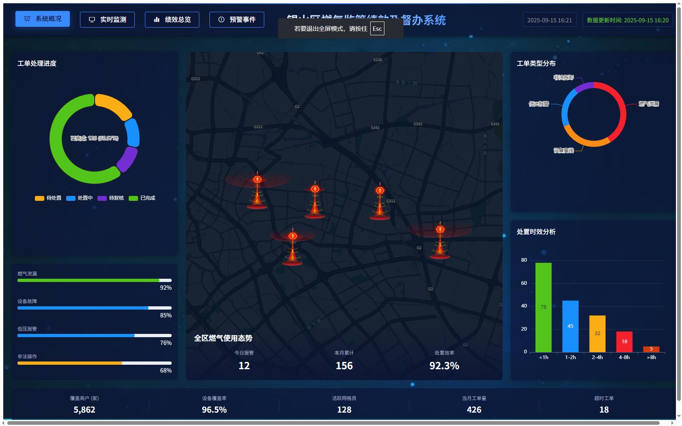Toggle the 待处置 legend item
The height and width of the screenshot is (426, 682).
(48, 198)
